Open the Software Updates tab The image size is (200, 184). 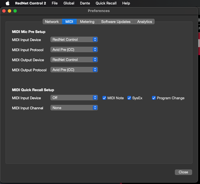click(x=116, y=22)
